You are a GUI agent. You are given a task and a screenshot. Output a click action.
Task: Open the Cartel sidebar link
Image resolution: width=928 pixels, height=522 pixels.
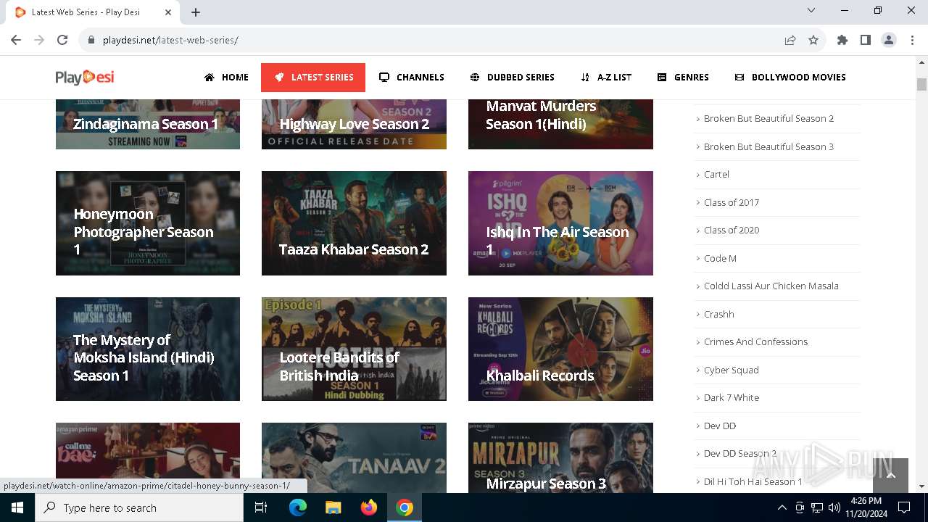716,174
